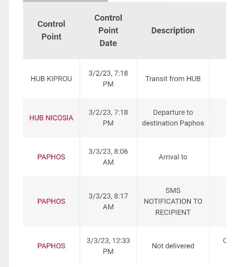Click the Transit from HUB description

click(173, 79)
